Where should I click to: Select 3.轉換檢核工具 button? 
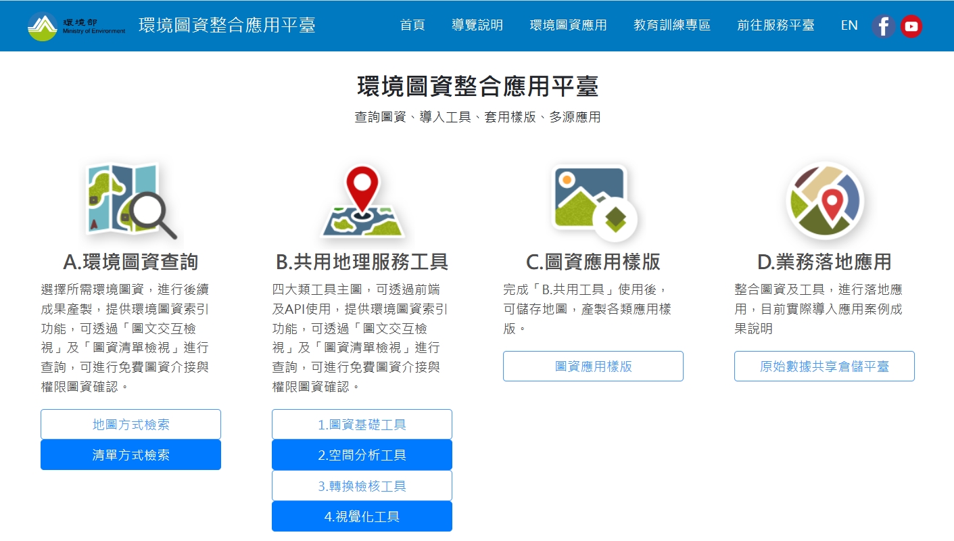pyautogui.click(x=362, y=486)
